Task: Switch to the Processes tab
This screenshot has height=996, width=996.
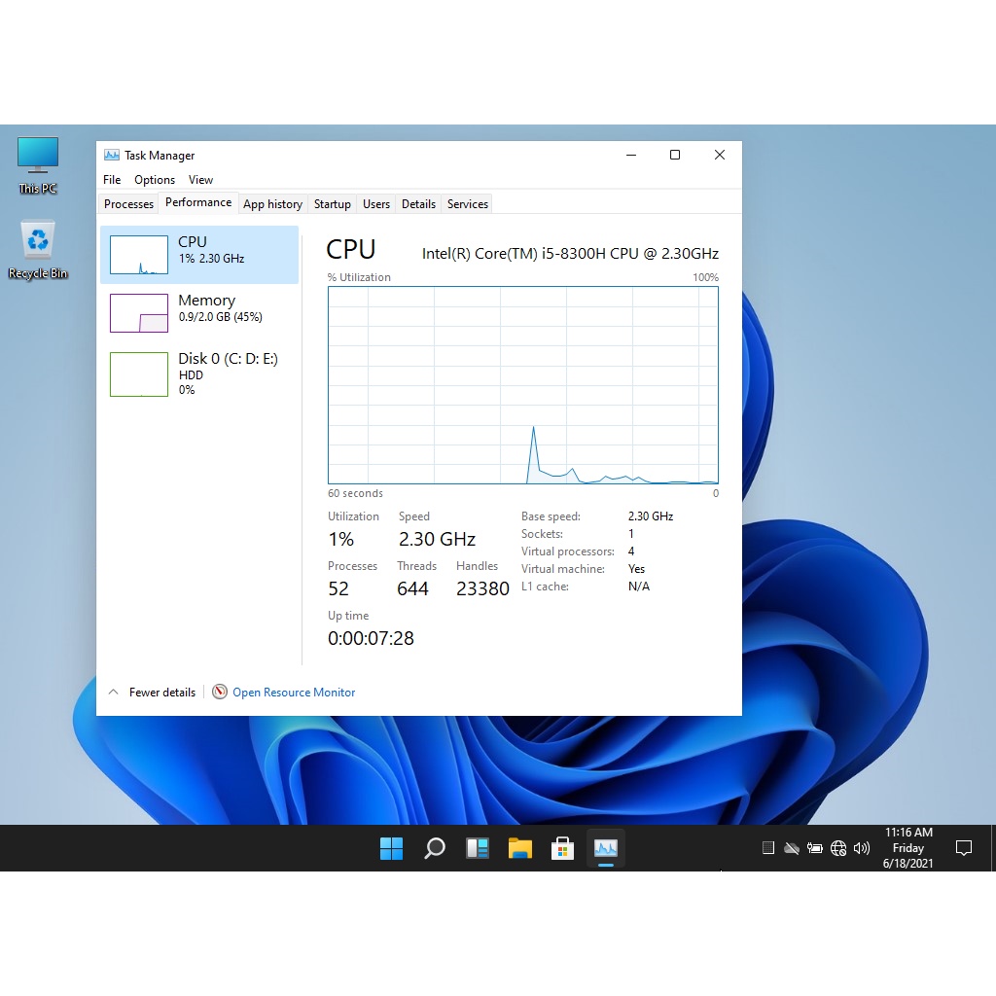Action: pos(128,204)
